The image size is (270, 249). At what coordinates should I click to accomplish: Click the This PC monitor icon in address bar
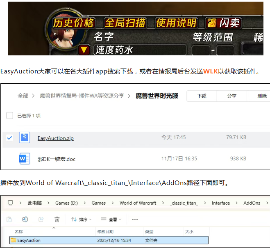pyautogui.click(x=11, y=203)
